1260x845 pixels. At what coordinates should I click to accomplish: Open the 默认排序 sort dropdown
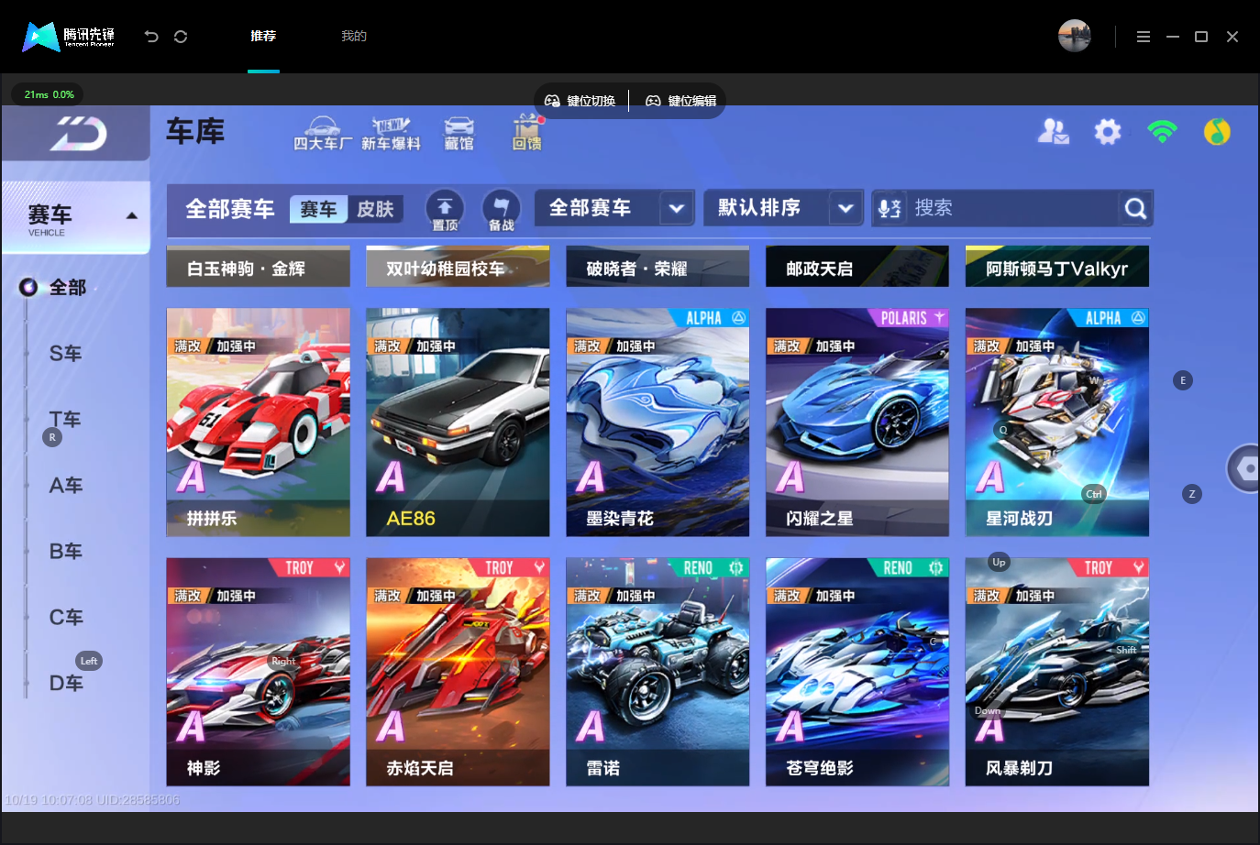(784, 208)
